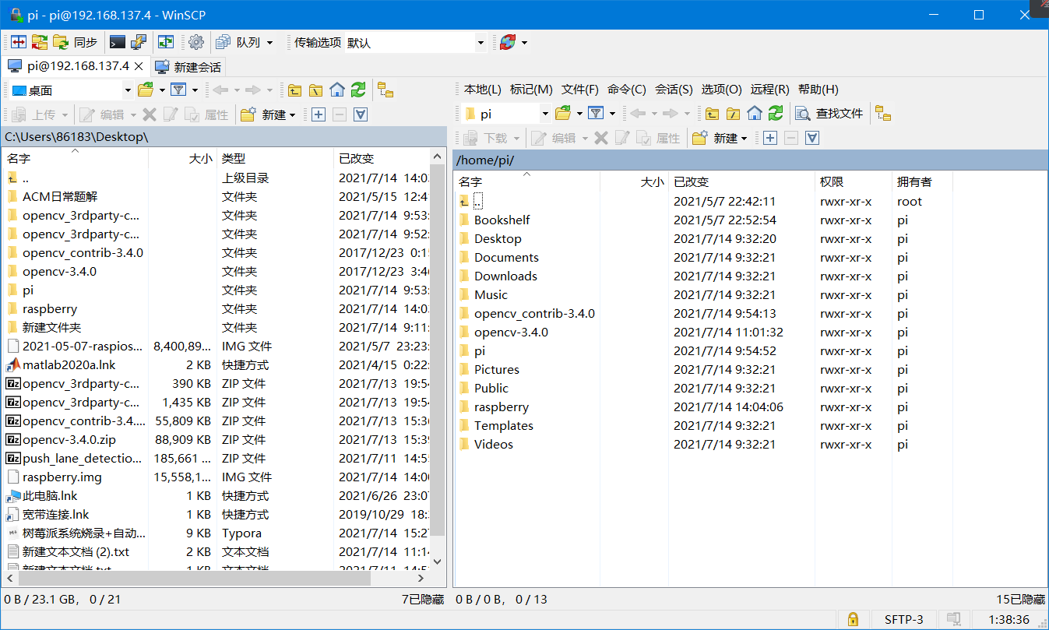This screenshot has height=630, width=1049.
Task: Click the local select files plus icon
Action: [x=319, y=114]
